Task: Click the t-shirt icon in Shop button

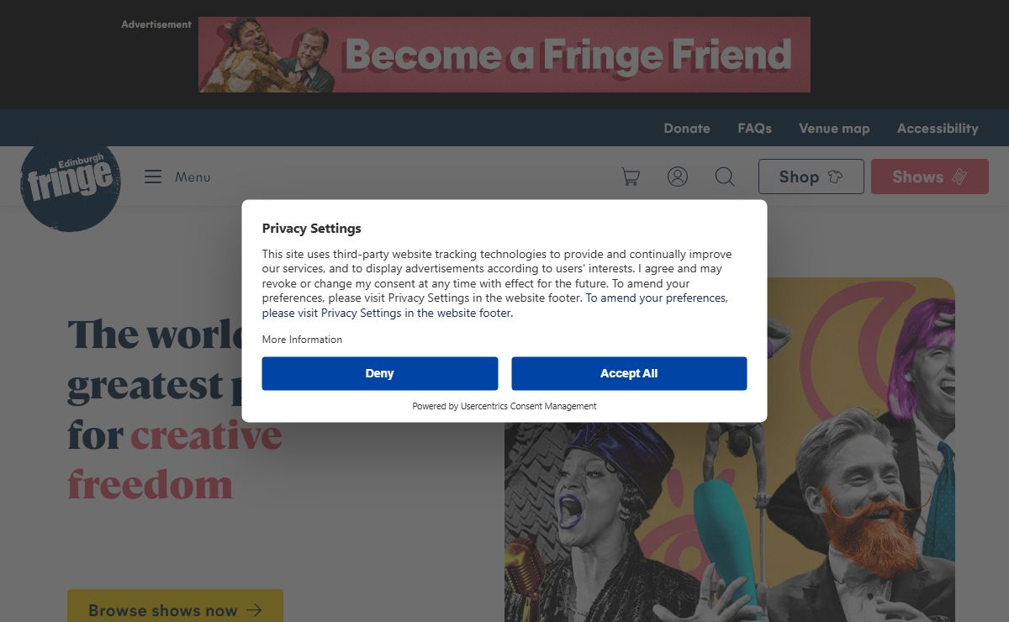Action: [835, 177]
